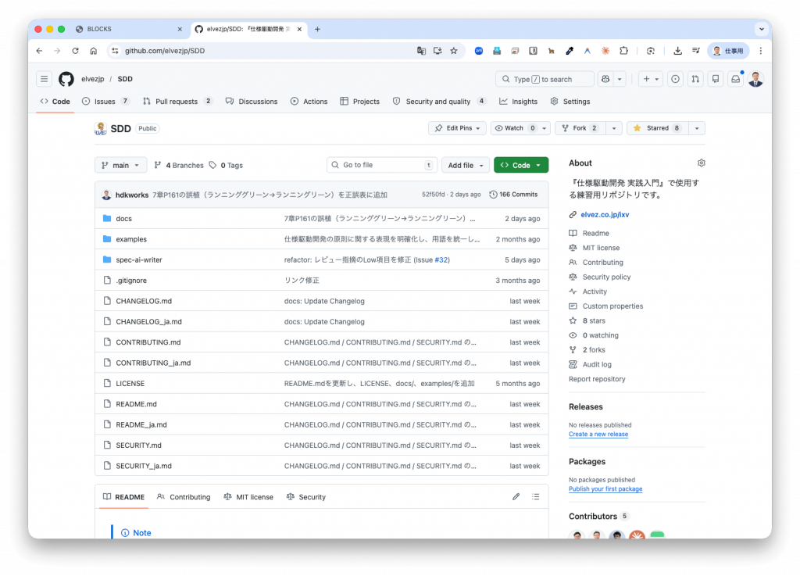
Task: Open the global pull requests icon in header
Action: 695,79
